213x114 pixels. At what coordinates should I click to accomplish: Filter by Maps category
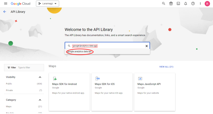[9, 106]
